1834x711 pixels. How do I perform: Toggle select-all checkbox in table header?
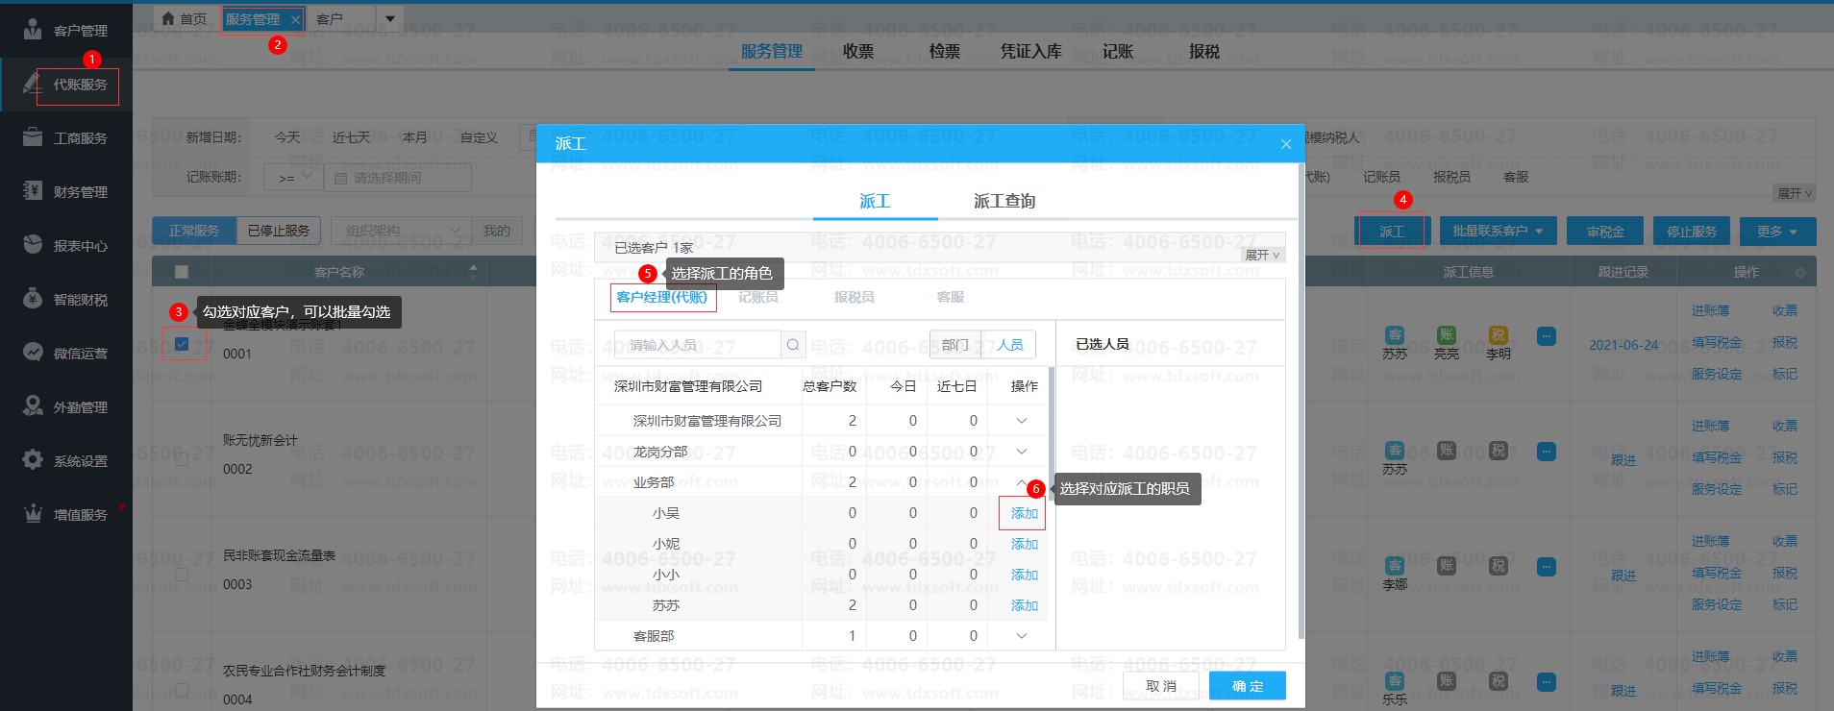[x=182, y=272]
